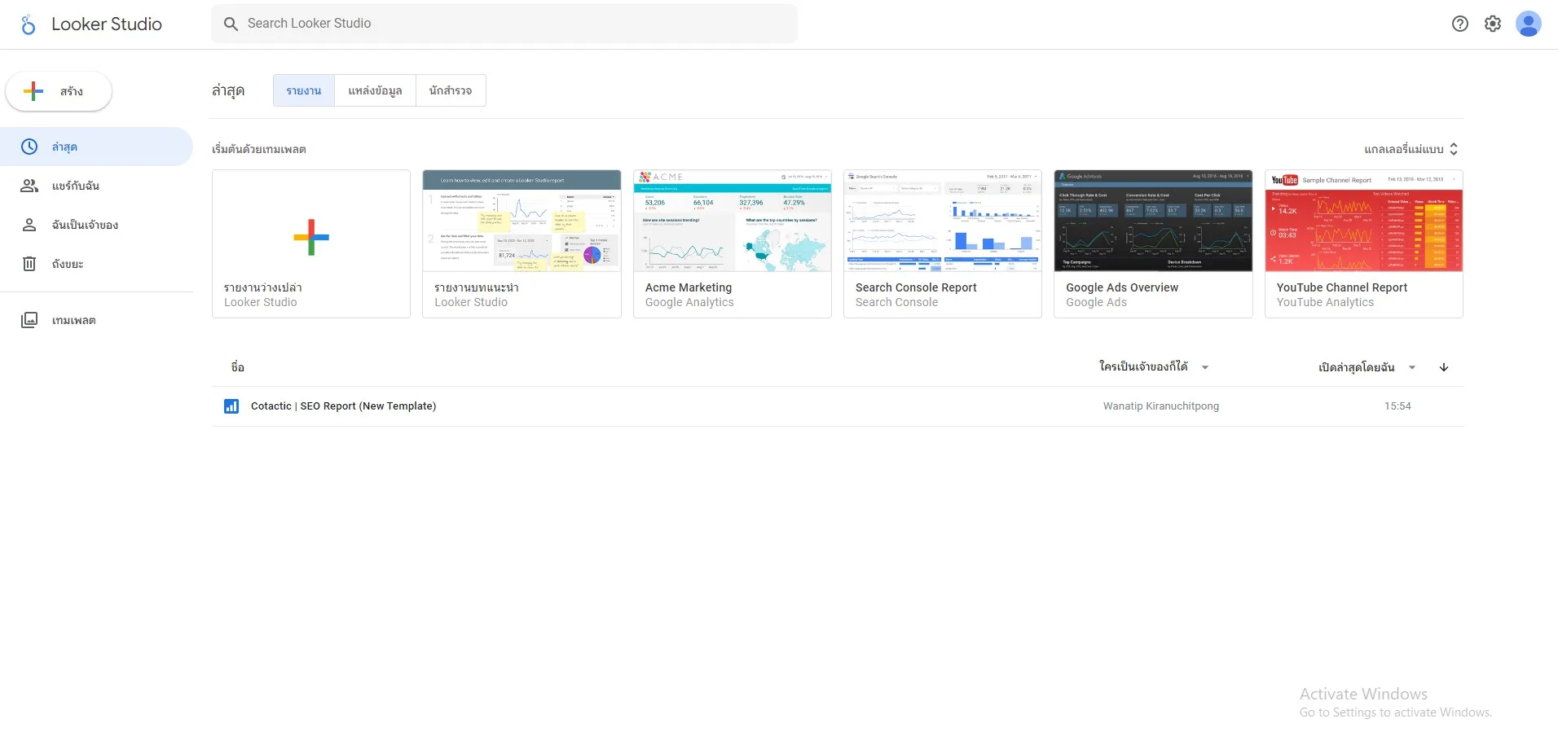Open the Cotactic SEO Report
Viewport: 1558px width, 754px height.
tap(343, 405)
